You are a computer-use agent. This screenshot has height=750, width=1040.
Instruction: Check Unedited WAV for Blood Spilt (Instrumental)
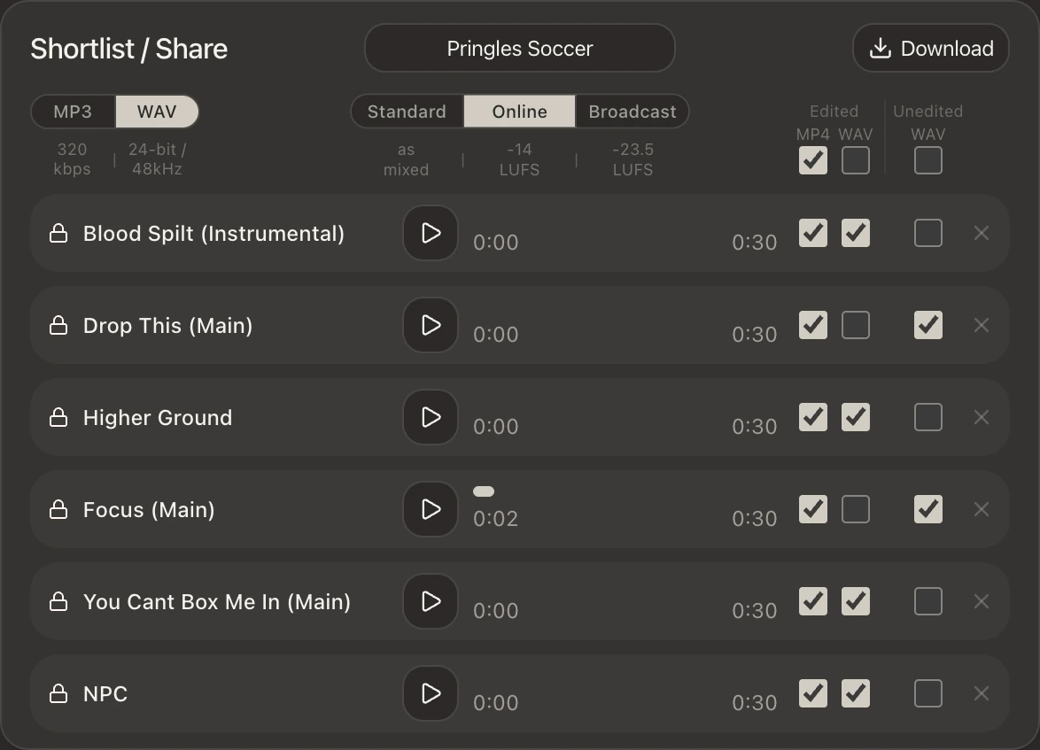(x=927, y=233)
